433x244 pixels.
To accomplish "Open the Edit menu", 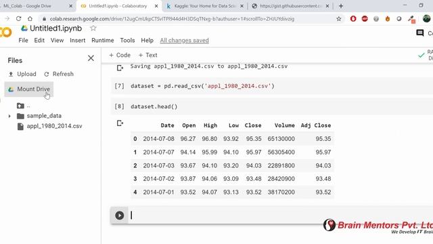I will point(39,41).
